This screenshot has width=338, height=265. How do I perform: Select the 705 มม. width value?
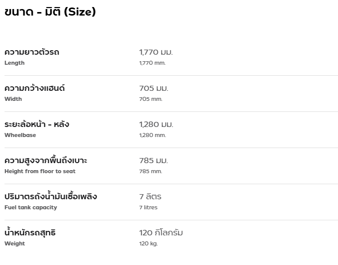click(x=153, y=88)
